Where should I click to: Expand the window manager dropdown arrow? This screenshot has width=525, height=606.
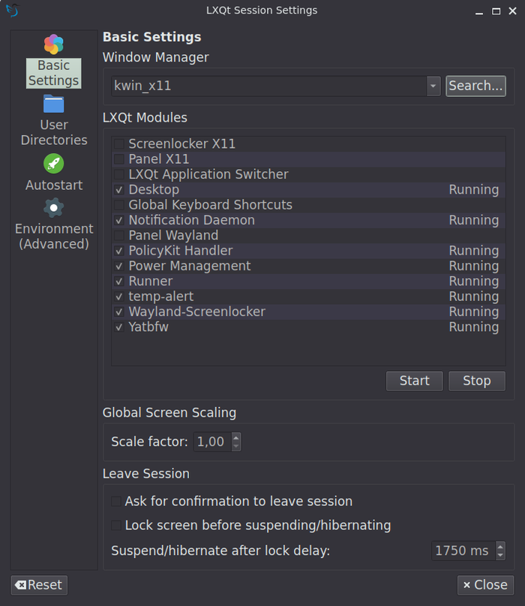pos(433,86)
